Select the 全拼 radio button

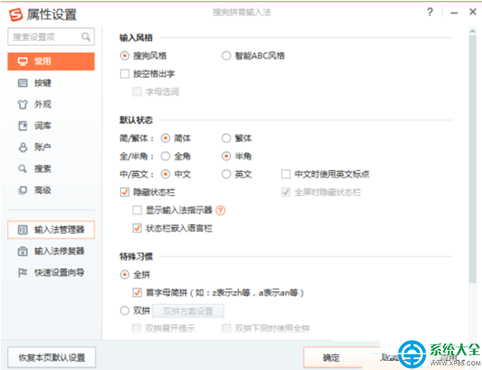[x=125, y=274]
